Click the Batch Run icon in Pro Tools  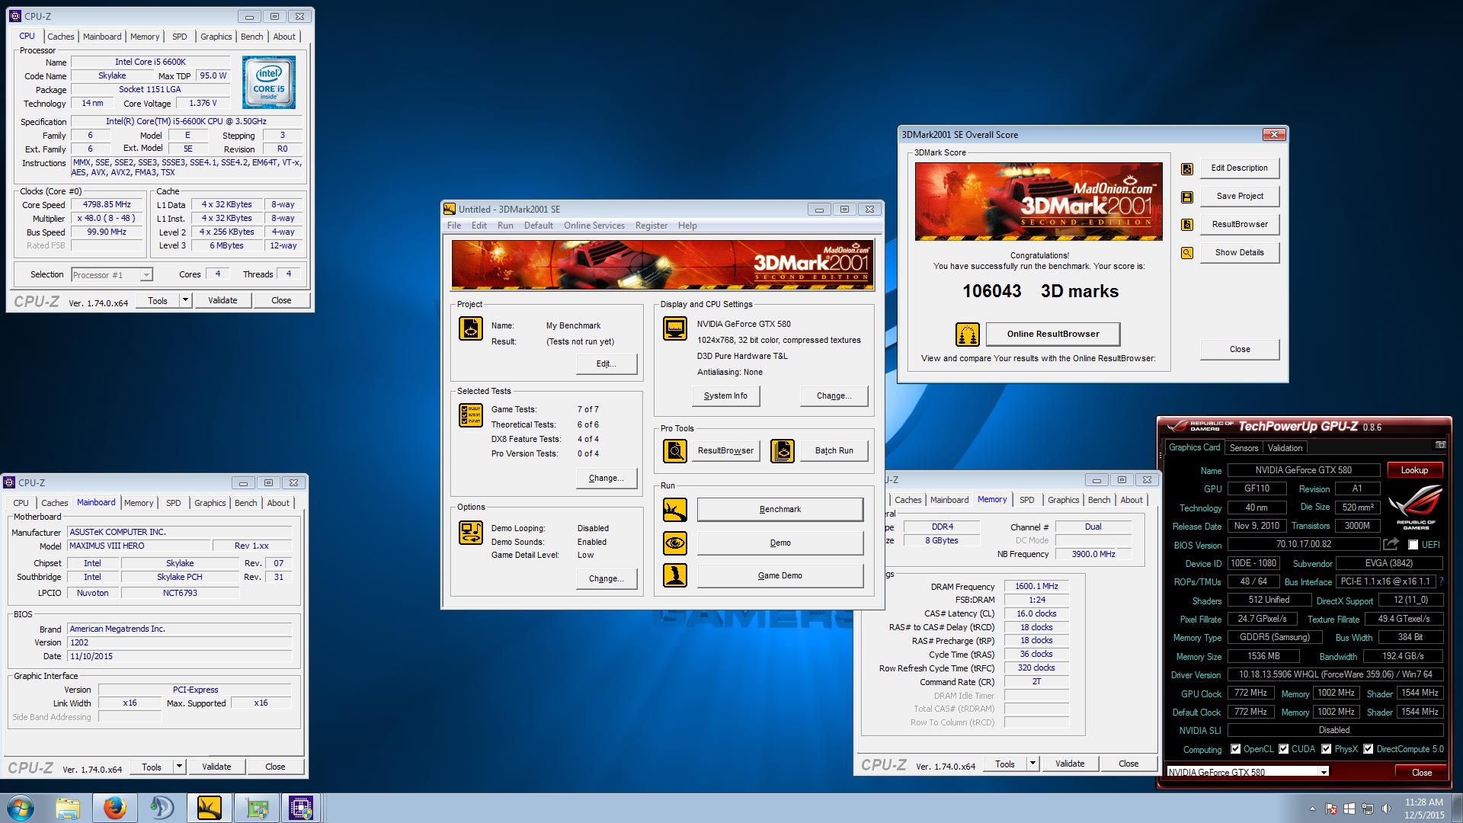tap(783, 451)
